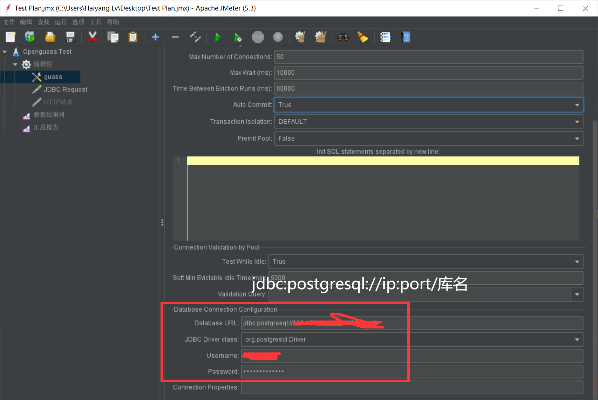Collapse all nodes with the minus icon
The height and width of the screenshot is (400, 598).
coord(175,37)
